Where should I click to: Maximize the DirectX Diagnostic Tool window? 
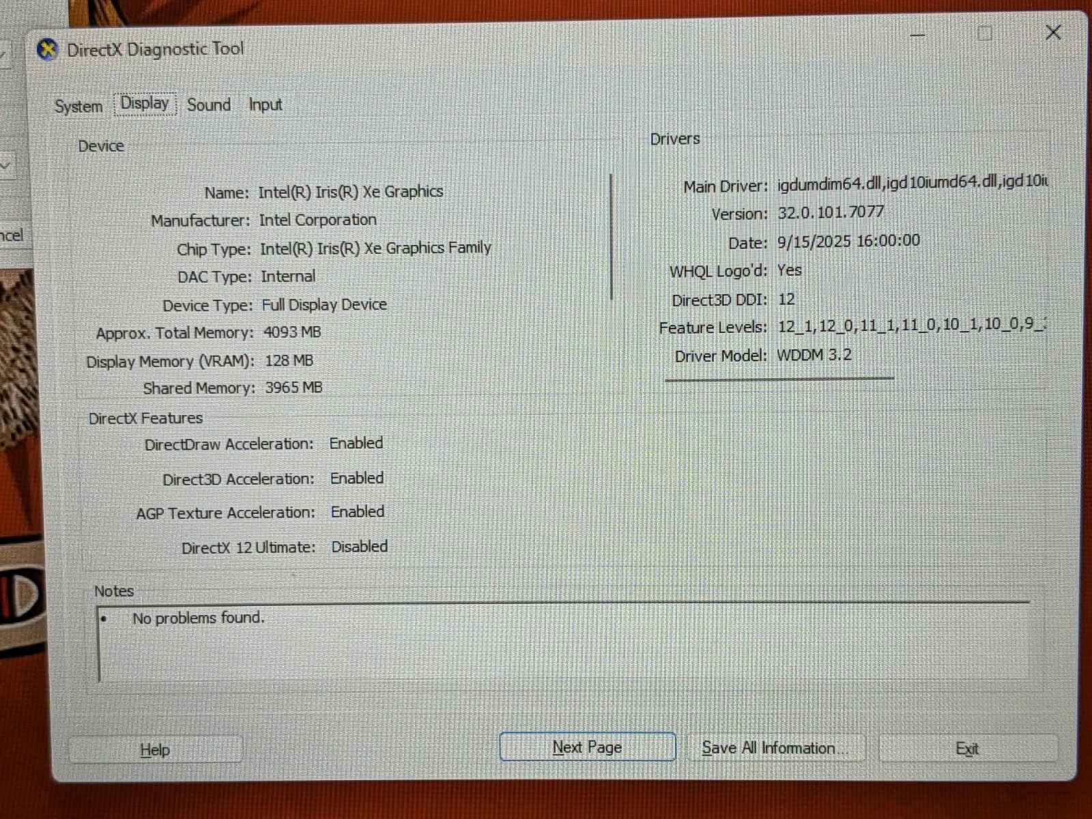[x=985, y=33]
